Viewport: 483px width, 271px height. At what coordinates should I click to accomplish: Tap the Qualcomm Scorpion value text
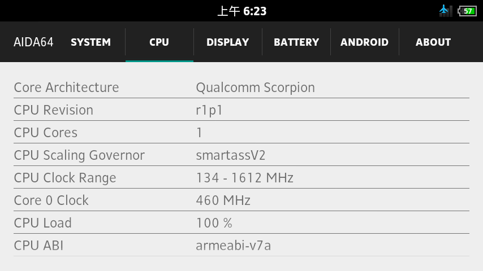coord(255,88)
